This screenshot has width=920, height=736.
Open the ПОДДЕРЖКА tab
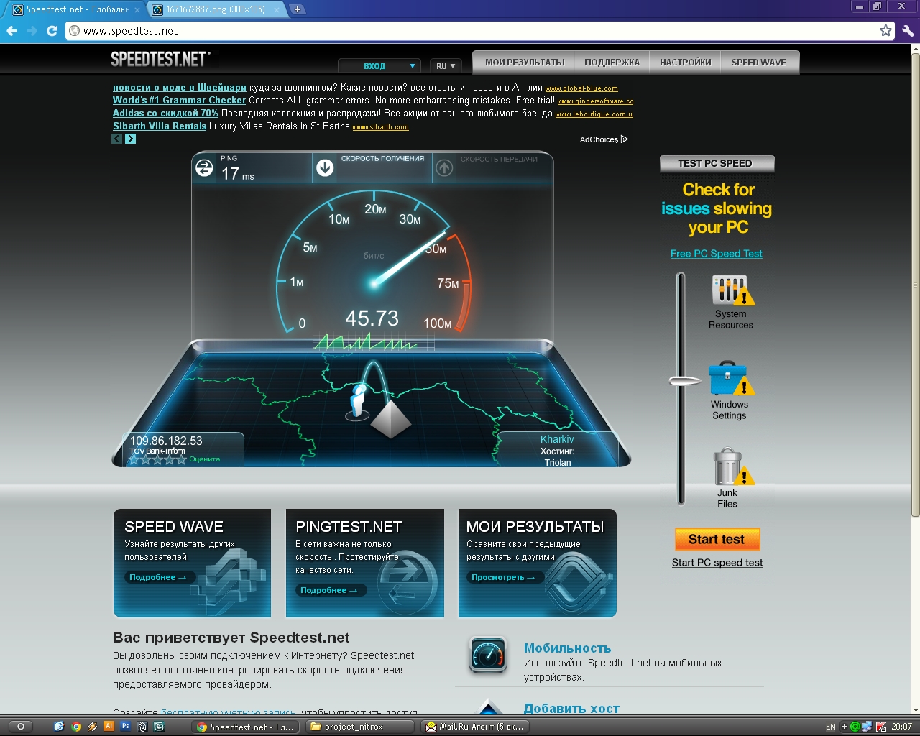pos(612,63)
